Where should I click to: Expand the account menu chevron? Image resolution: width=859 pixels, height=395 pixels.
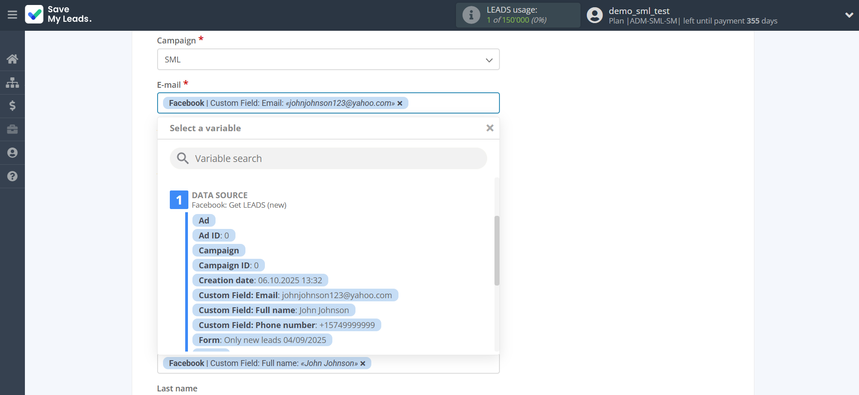[849, 15]
